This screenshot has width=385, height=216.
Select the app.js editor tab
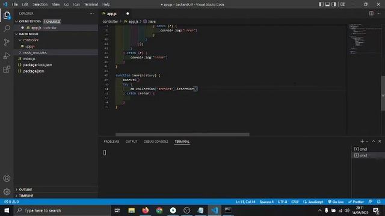coord(115,13)
